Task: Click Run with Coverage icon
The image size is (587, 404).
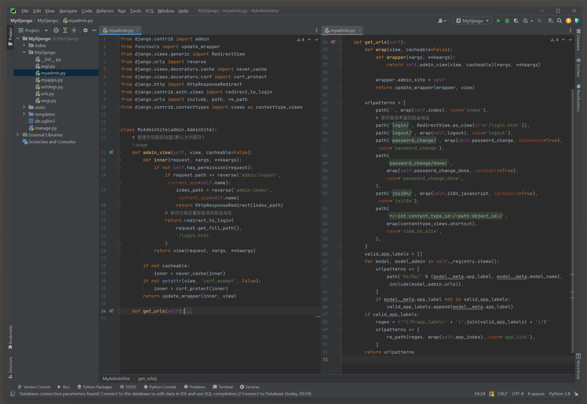Action: click(x=516, y=21)
